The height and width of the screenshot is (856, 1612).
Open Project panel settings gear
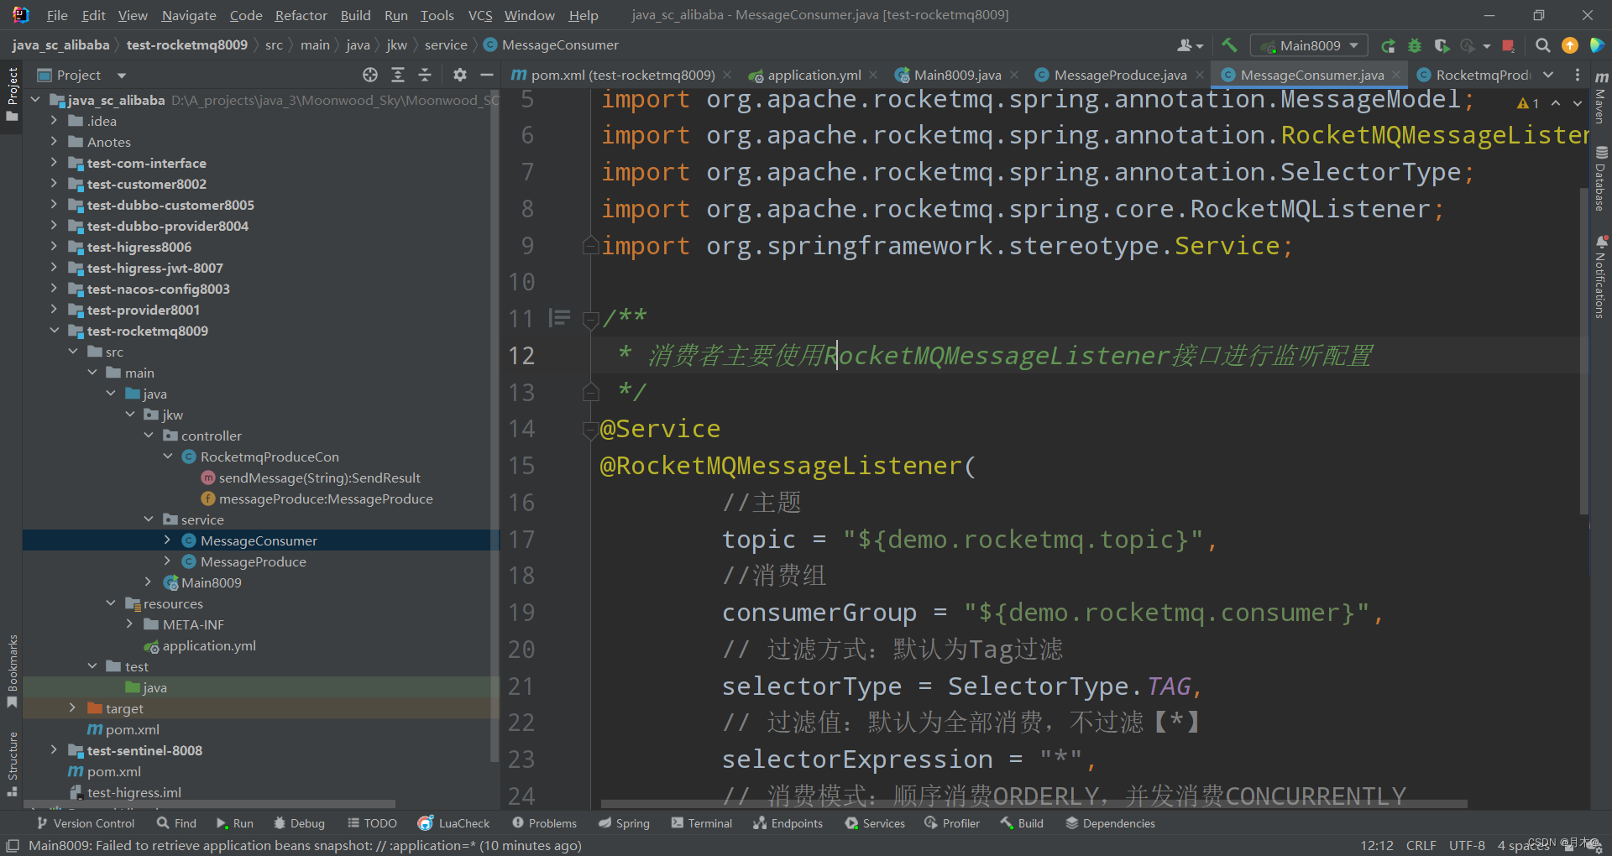point(459,75)
